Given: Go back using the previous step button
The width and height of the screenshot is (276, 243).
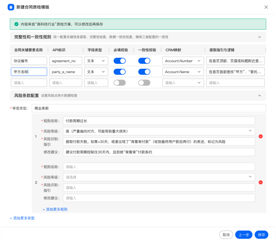Looking at the screenshot, I should point(244,235).
